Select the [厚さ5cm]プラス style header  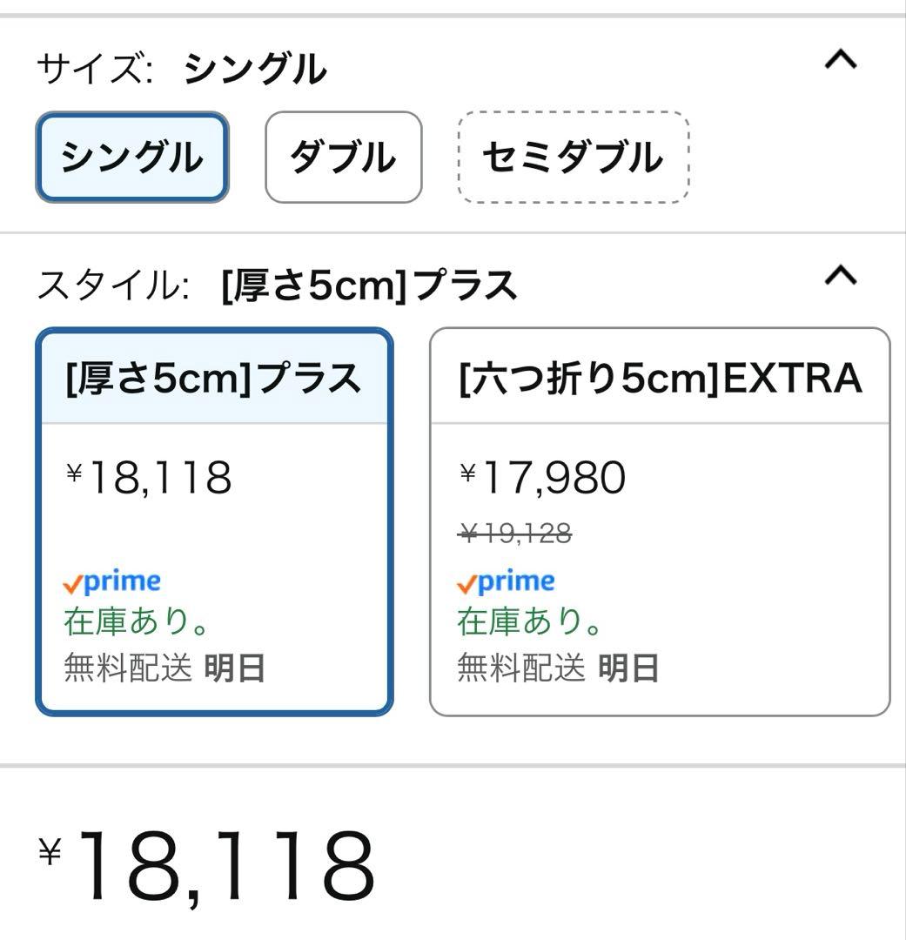click(213, 378)
